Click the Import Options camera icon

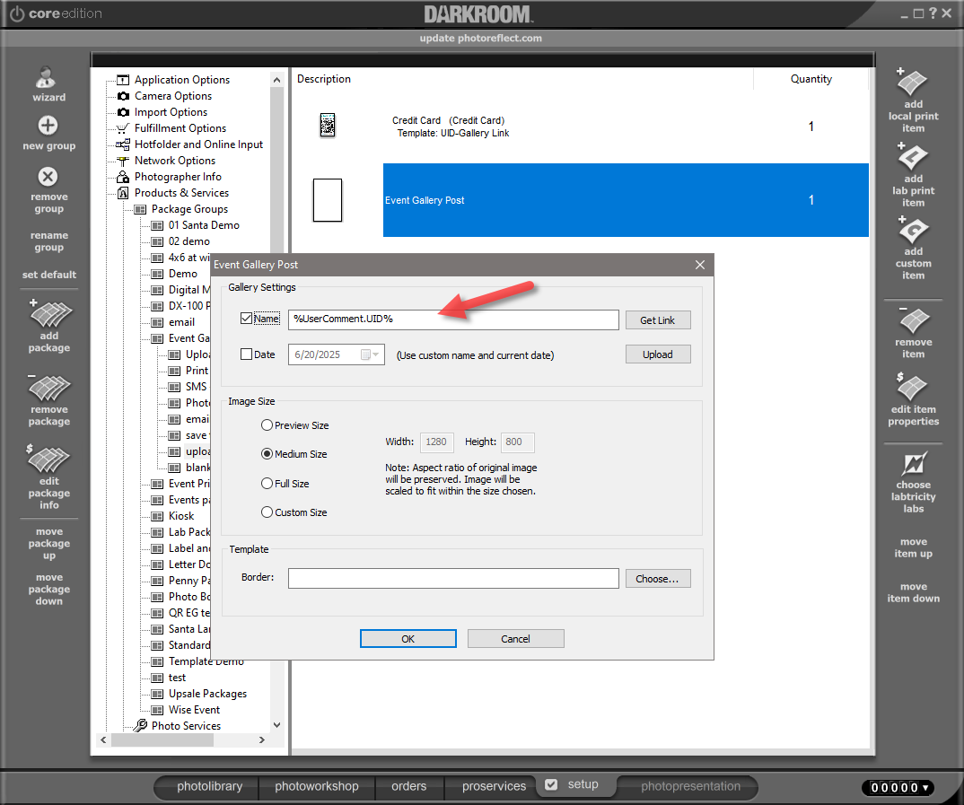click(x=123, y=112)
